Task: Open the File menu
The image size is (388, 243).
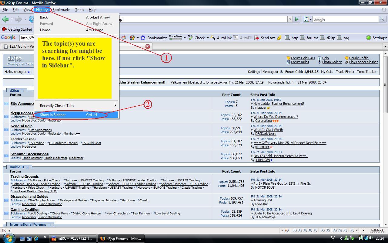Action: coord(5,9)
